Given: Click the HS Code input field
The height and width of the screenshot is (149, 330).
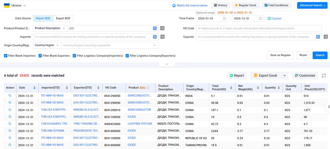Looking at the screenshot, I should (x=259, y=28).
